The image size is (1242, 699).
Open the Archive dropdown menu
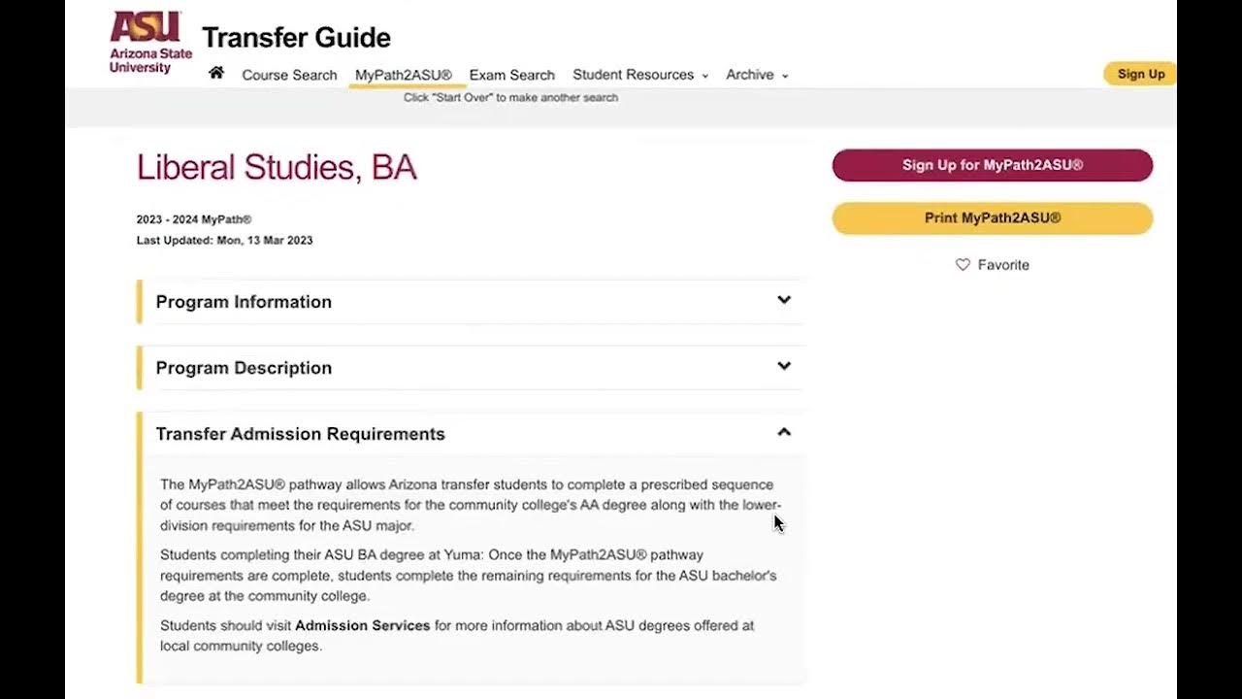(x=757, y=75)
